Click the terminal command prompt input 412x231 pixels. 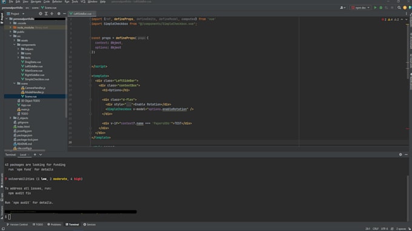[10, 217]
